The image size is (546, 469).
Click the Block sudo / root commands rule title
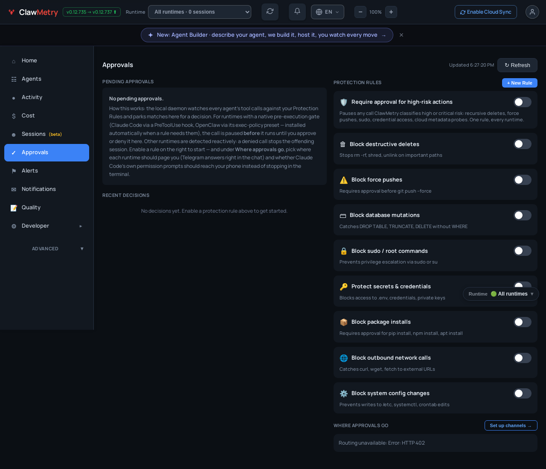389,251
